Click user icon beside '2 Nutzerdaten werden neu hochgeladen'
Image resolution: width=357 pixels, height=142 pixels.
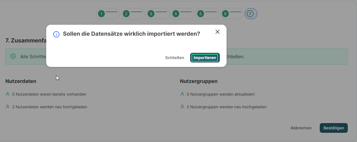(8, 107)
